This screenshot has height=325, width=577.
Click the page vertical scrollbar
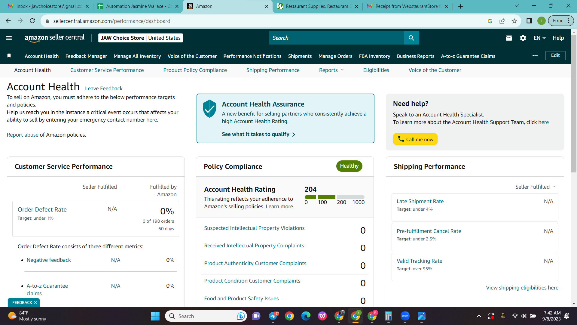point(574,104)
